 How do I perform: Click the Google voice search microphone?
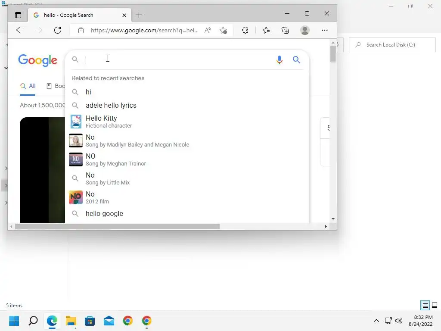coord(279,59)
